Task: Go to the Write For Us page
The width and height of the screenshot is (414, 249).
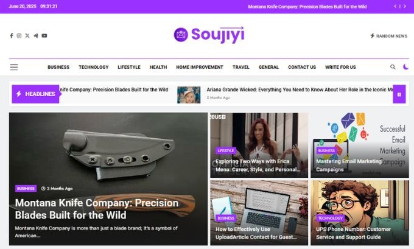Action: click(340, 67)
